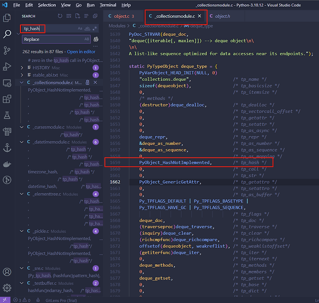Open the Explorer view in activity bar
The width and height of the screenshot is (319, 303).
pos(7,18)
